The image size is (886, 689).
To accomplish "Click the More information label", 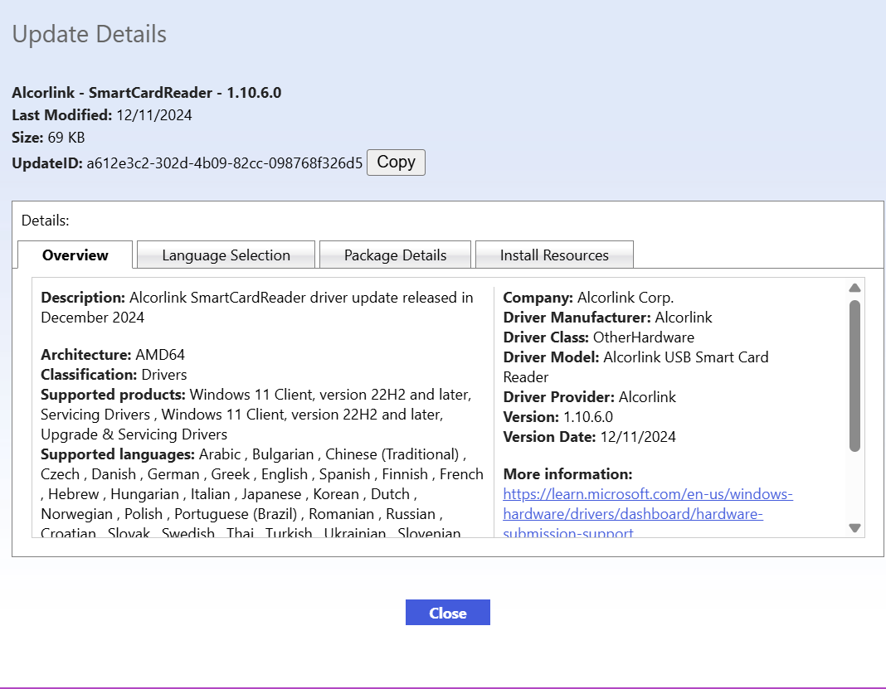I will click(567, 473).
